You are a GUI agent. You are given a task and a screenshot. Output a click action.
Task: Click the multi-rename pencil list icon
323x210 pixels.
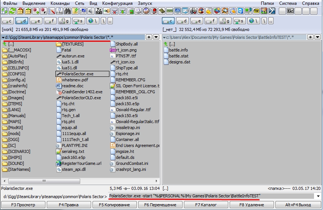click(51, 11)
